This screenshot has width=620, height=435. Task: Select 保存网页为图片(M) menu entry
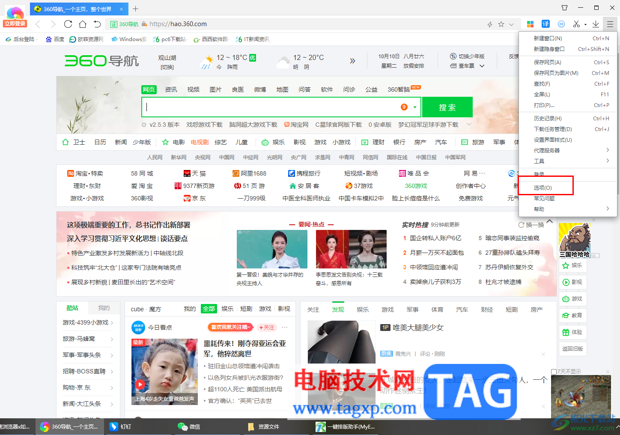567,73
